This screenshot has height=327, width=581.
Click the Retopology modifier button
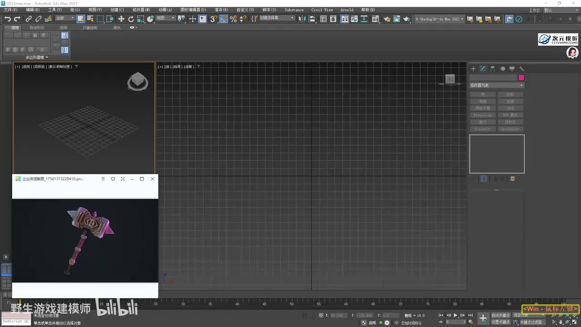(483, 115)
